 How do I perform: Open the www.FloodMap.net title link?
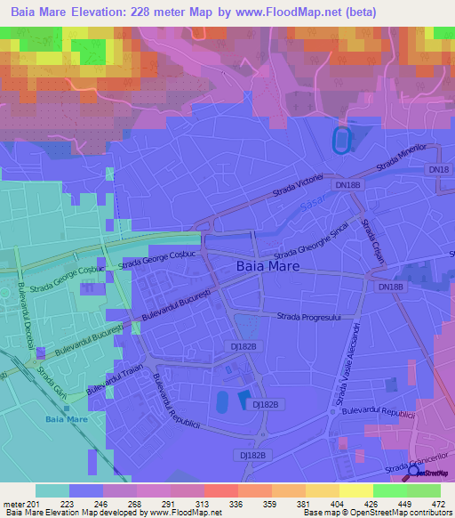tap(289, 12)
